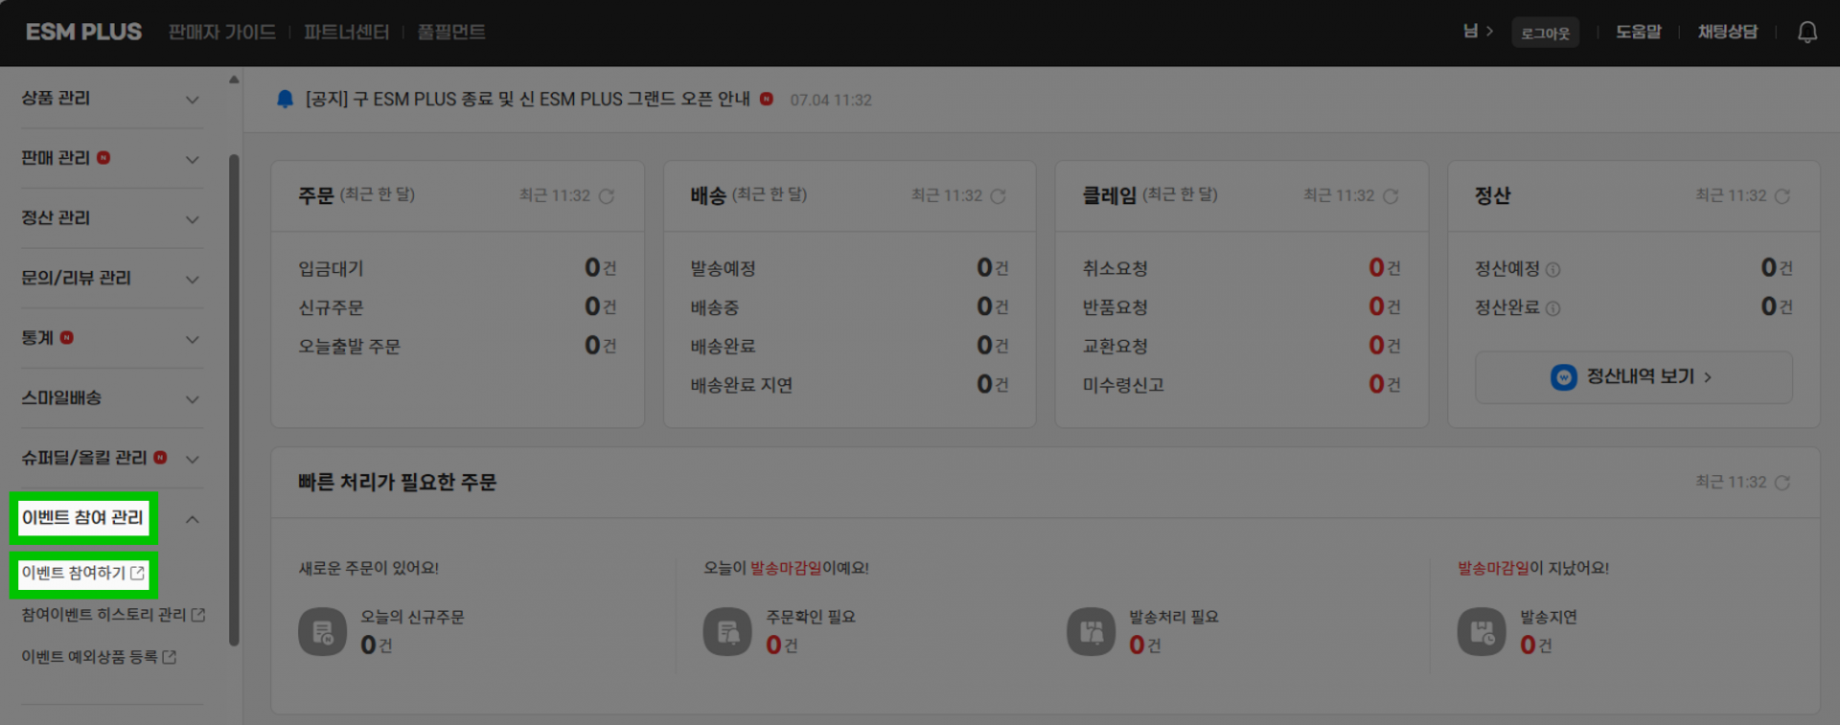Click the sidebar scroll-up arrow

(234, 79)
